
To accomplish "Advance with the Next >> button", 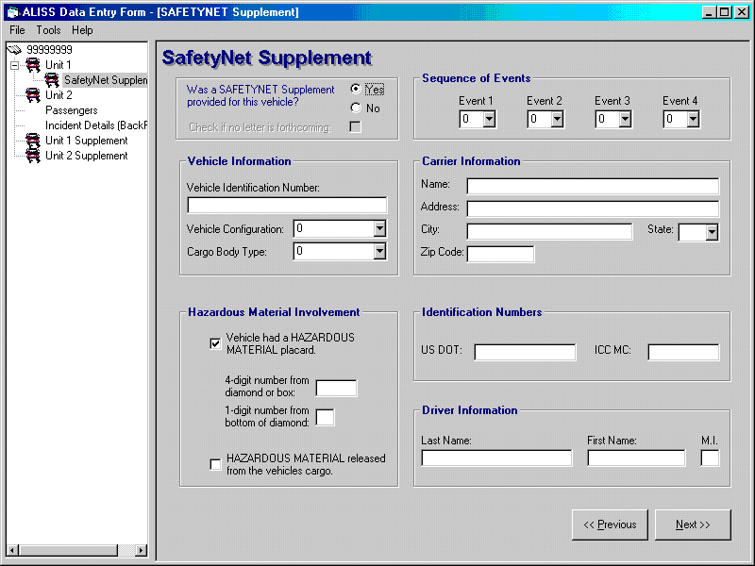I will [x=693, y=524].
